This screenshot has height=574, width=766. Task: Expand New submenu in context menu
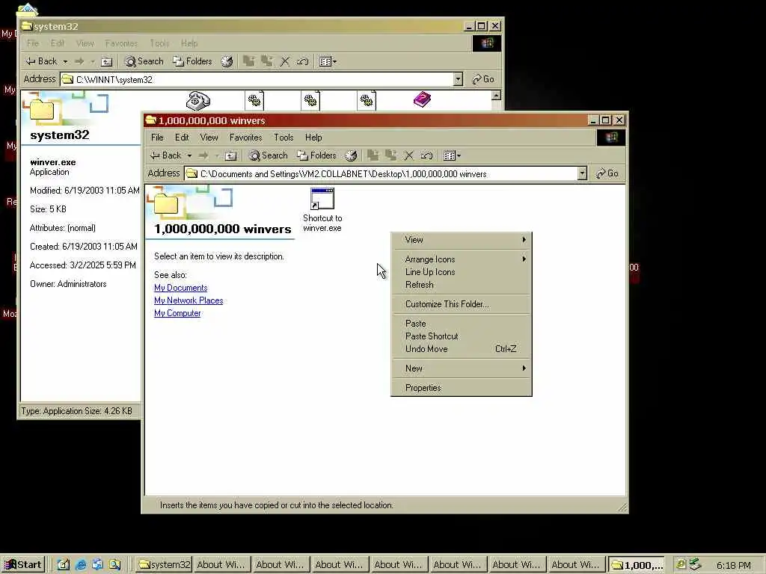(x=461, y=368)
